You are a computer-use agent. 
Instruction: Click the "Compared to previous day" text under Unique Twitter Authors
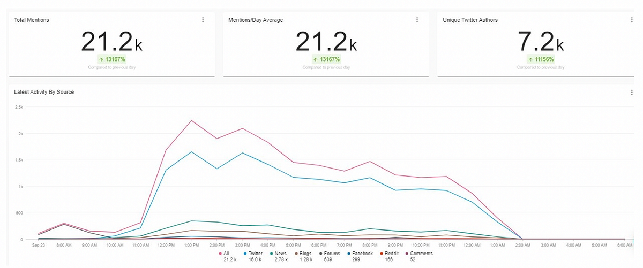coord(541,67)
